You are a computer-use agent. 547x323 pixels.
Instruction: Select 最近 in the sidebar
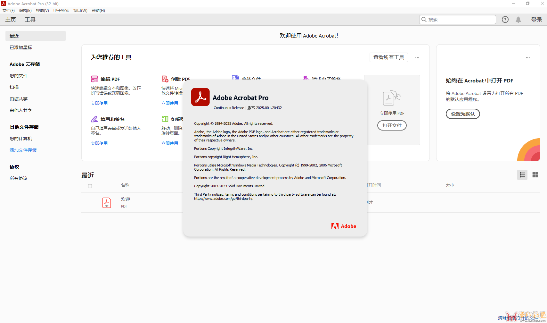click(36, 36)
